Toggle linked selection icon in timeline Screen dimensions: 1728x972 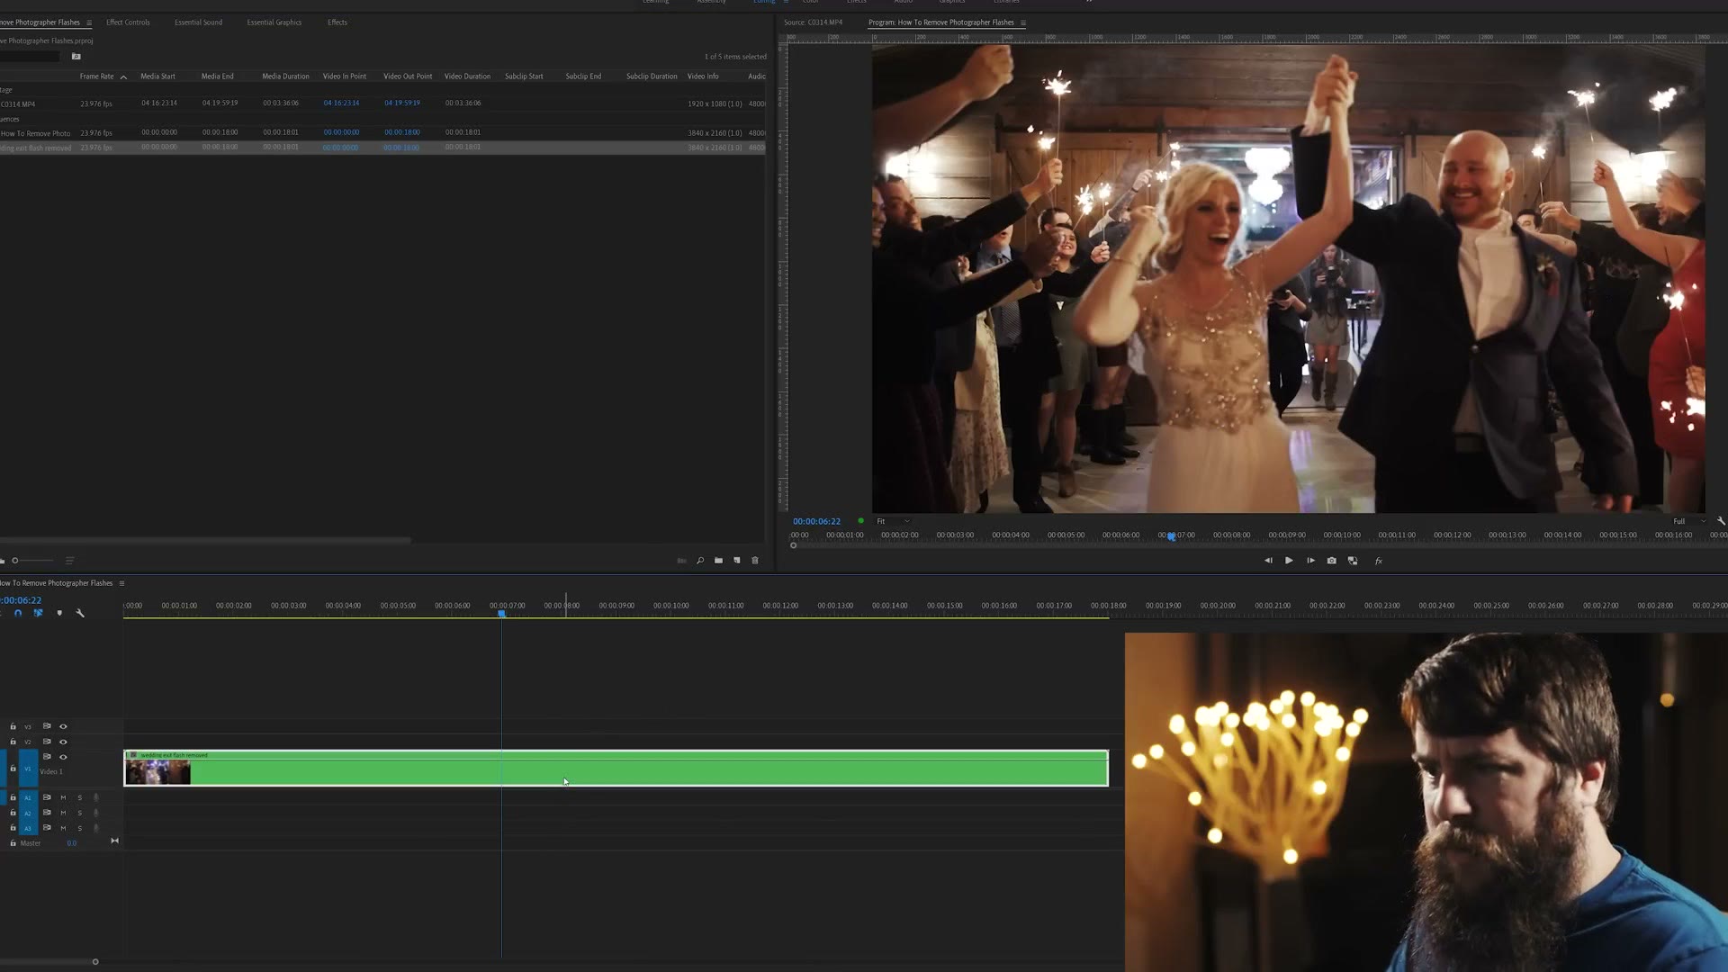[38, 613]
